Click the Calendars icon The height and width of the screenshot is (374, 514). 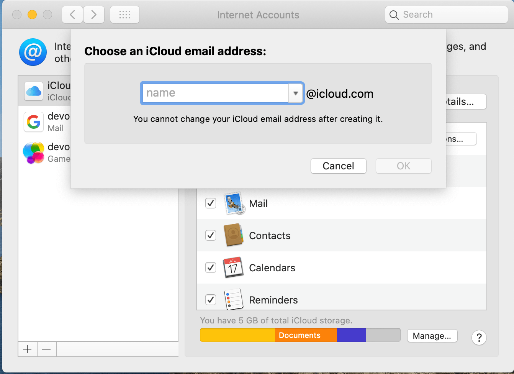pos(233,267)
